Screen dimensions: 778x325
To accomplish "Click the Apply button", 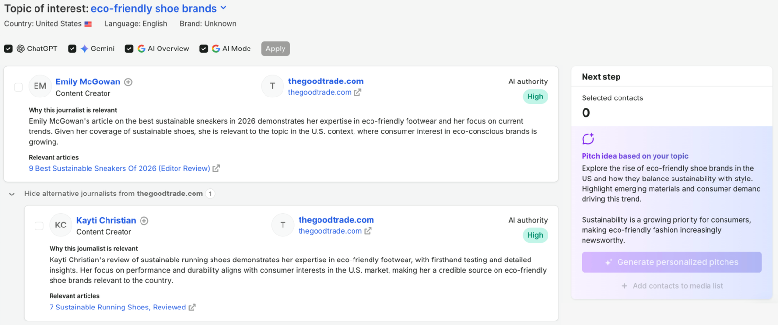I will point(275,49).
